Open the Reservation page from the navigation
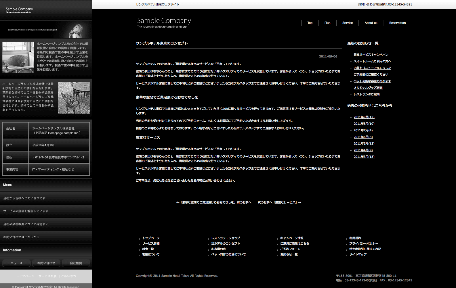 (x=397, y=23)
